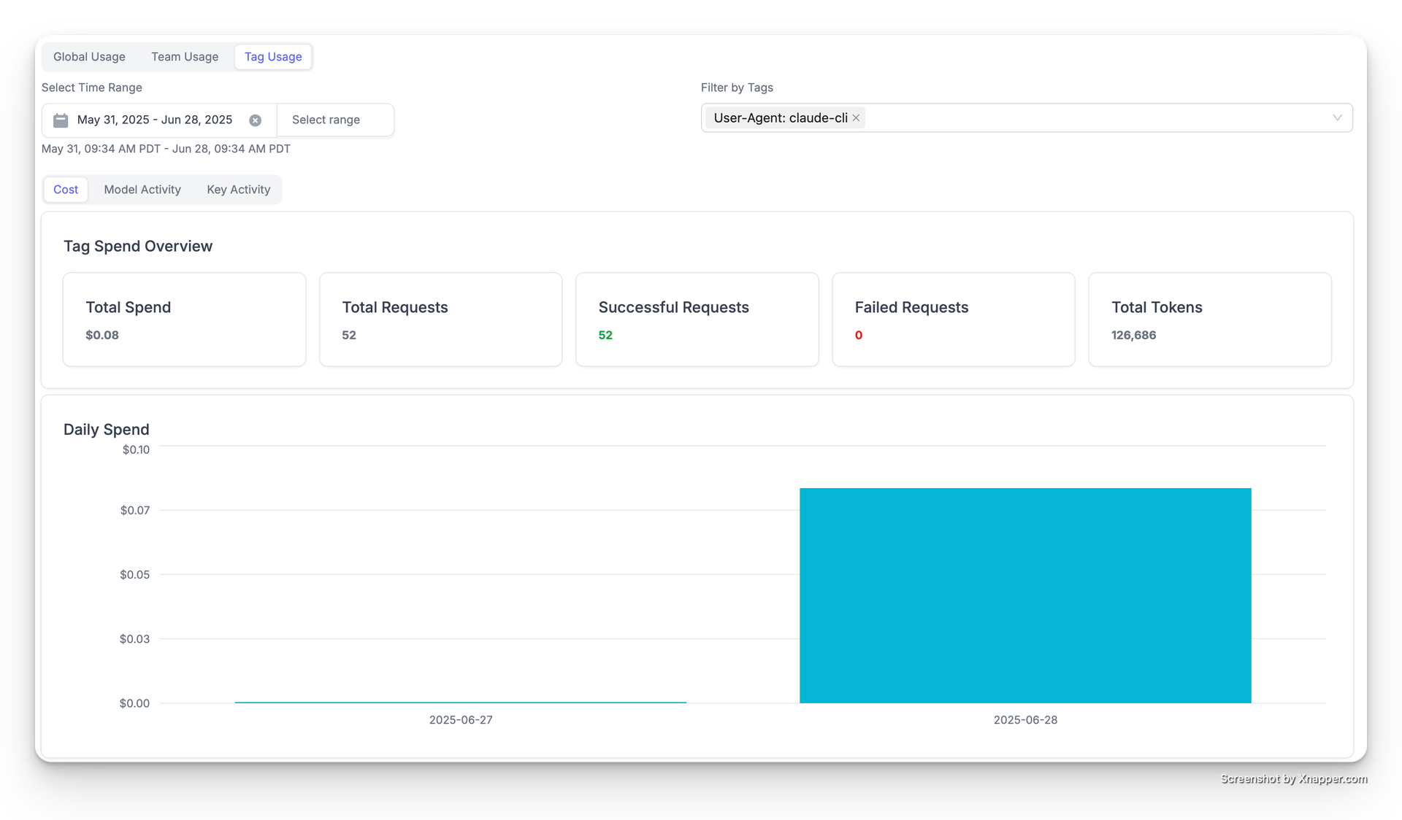Click the small bar for 2025-06-27
This screenshot has width=1402, height=820.
(x=460, y=701)
